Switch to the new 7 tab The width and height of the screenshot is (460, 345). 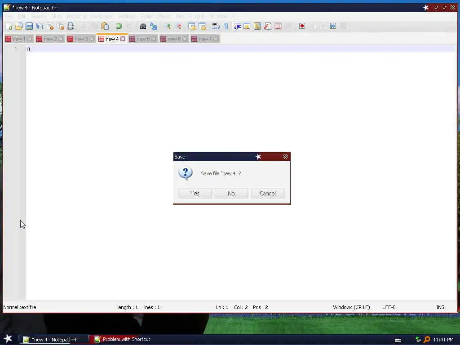point(205,39)
